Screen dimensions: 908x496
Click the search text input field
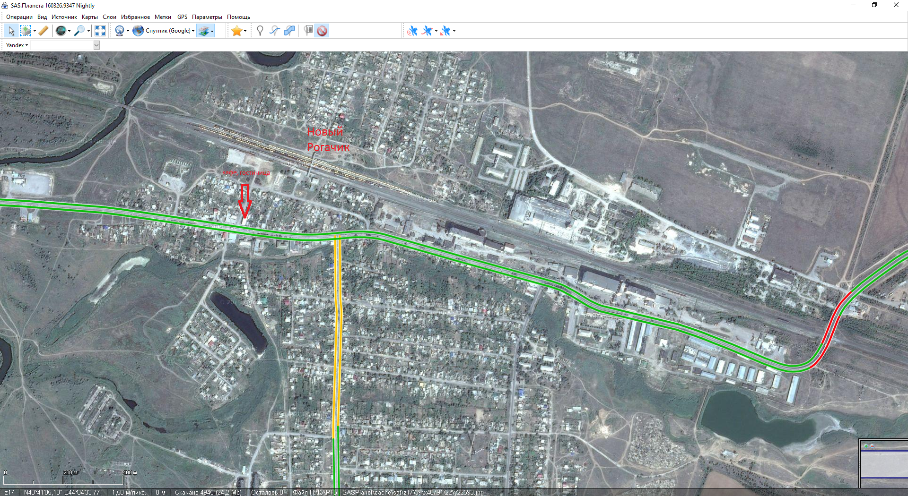[x=61, y=45]
